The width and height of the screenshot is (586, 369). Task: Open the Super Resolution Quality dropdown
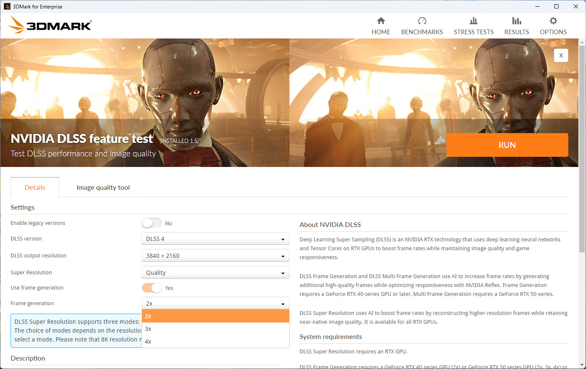215,273
